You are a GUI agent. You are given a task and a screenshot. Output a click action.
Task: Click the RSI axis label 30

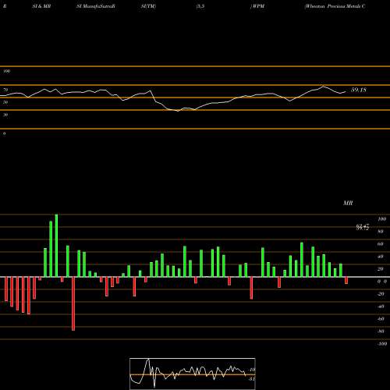[5, 115]
